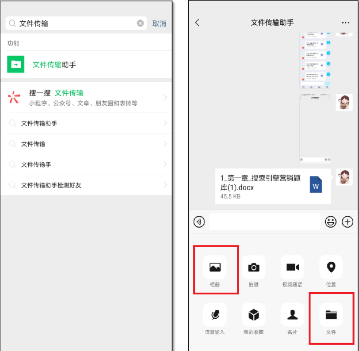Start a Video Call (视频通话)
Image resolution: width=359 pixels, height=351 pixels.
point(292,267)
